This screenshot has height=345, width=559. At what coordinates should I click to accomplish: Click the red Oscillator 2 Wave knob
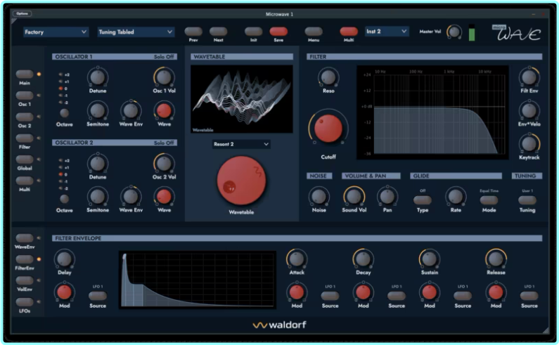[x=164, y=196]
